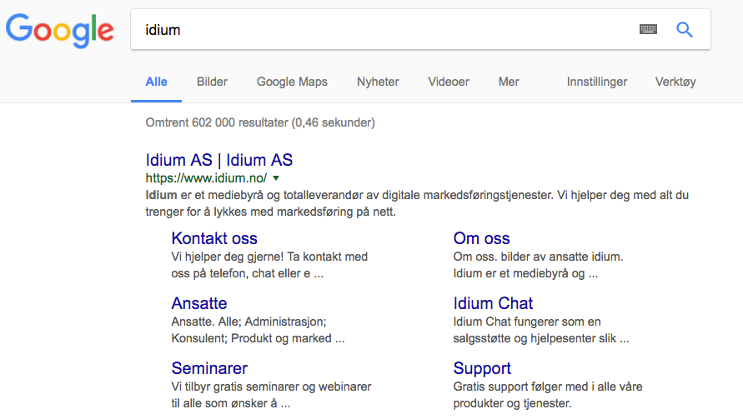
Task: Open the Om oss sitelink
Action: [x=481, y=238]
